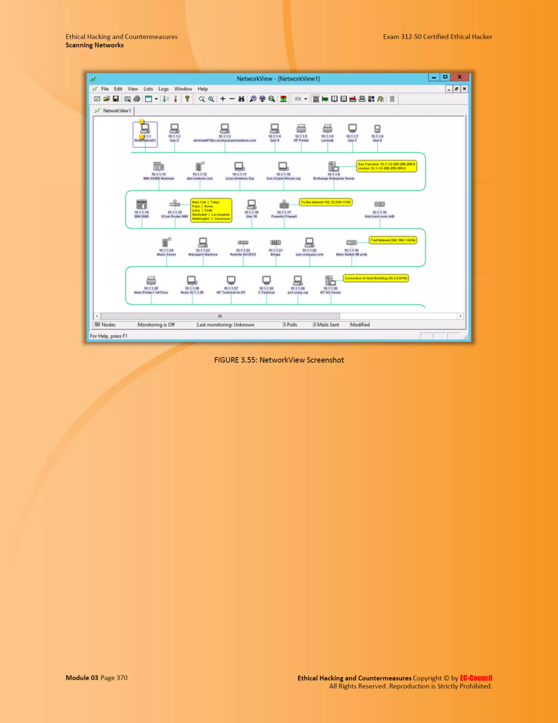The height and width of the screenshot is (723, 558).
Task: Select the 10.1.1.13 IBM AS400 node
Action: [x=159, y=171]
